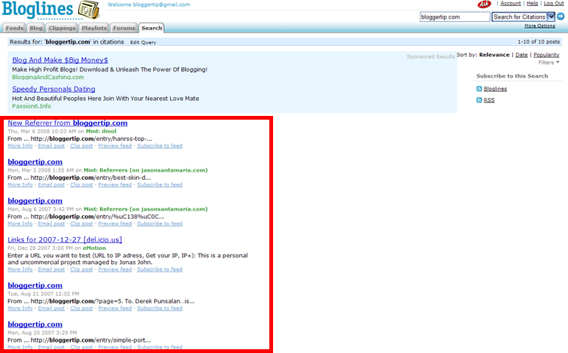This screenshot has height=353, width=568.
Task: Click Preview feed under Aug 6 2007 result
Action: 115,224
